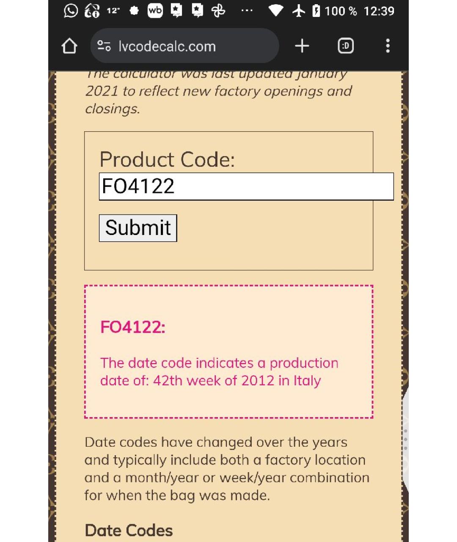Click the Submit button
457x542 pixels.
pos(138,228)
